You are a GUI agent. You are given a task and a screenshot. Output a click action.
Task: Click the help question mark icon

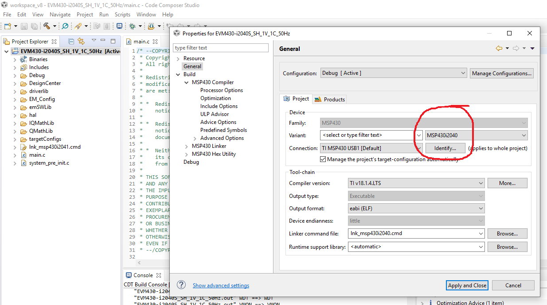pyautogui.click(x=181, y=285)
